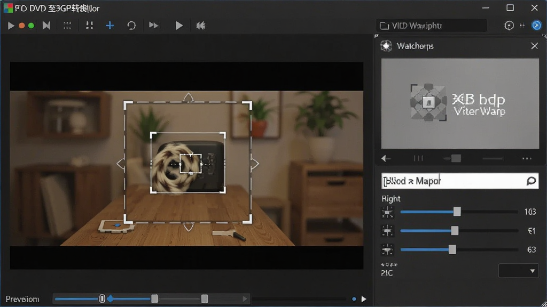This screenshot has width=547, height=307.
Task: Click the icon beside the 63 slider
Action: pos(387,249)
